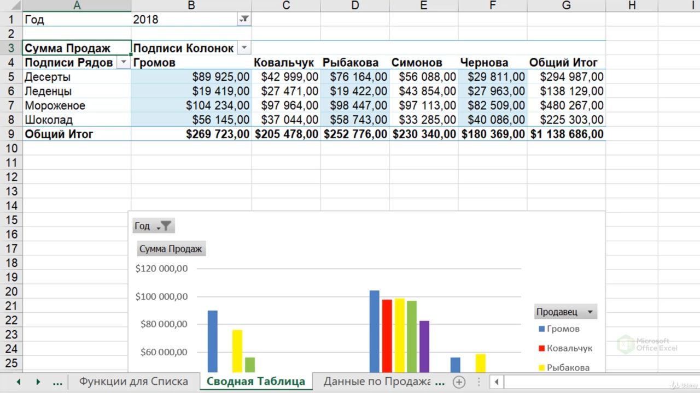The width and height of the screenshot is (700, 393).
Task: Switch to the Функции для Списка sheet
Action: click(x=133, y=382)
